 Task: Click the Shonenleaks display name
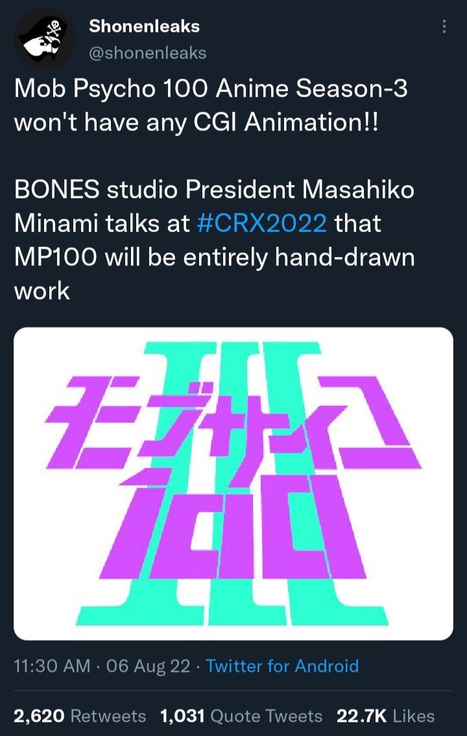coord(144,27)
